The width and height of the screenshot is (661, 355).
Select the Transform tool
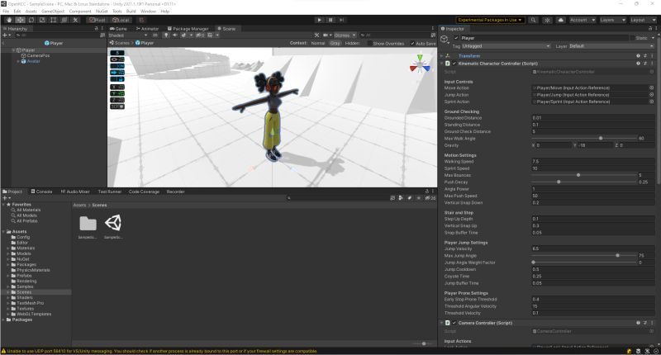tap(64, 20)
